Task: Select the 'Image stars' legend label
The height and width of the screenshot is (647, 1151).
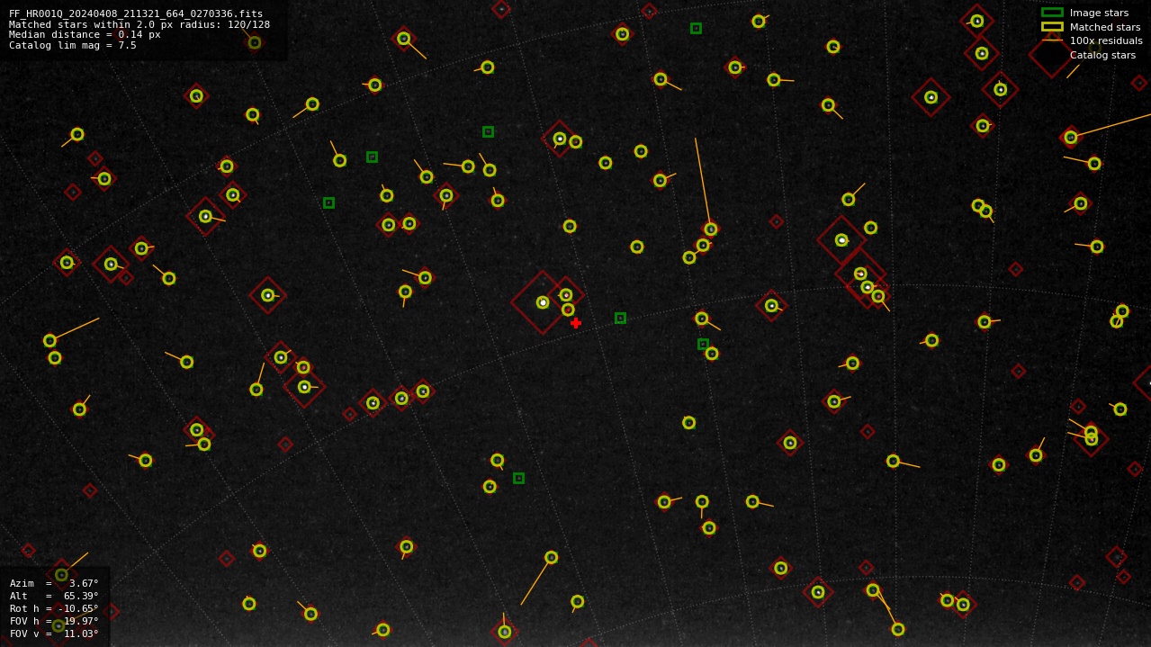Action: [1099, 13]
